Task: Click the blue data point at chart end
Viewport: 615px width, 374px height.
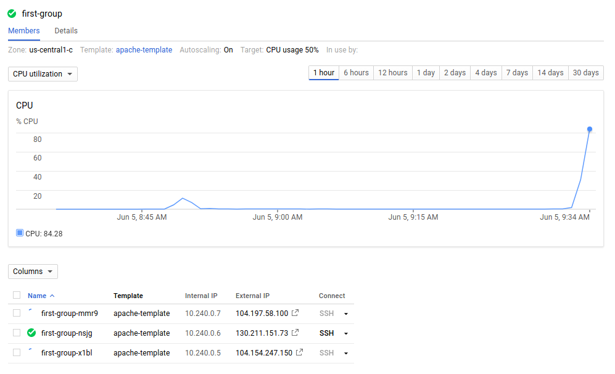Action: click(x=590, y=128)
